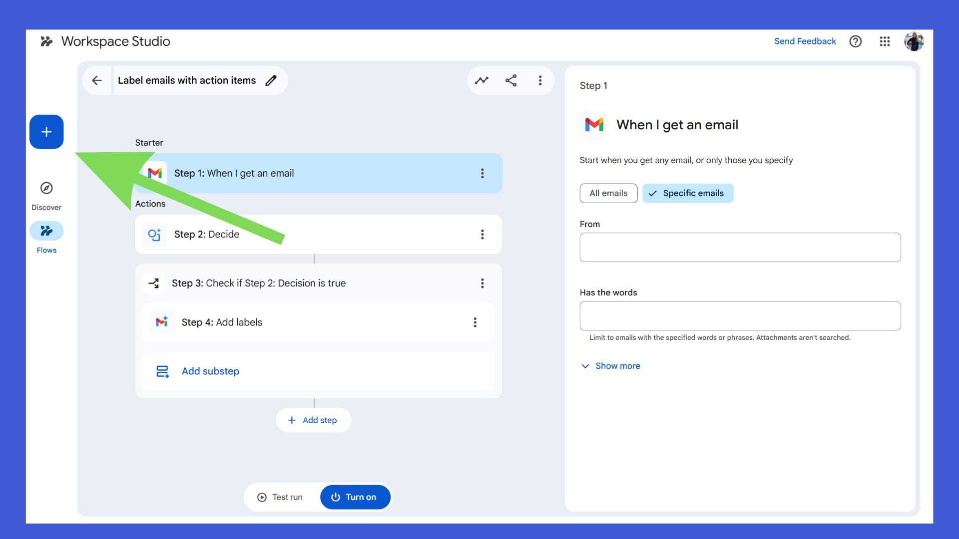Click Add substep

tap(319, 371)
